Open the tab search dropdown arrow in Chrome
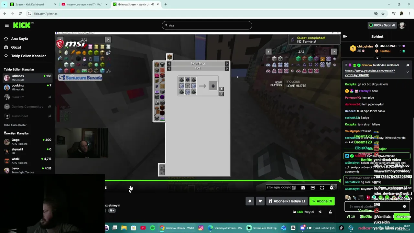The width and height of the screenshot is (414, 233). (x=4, y=5)
